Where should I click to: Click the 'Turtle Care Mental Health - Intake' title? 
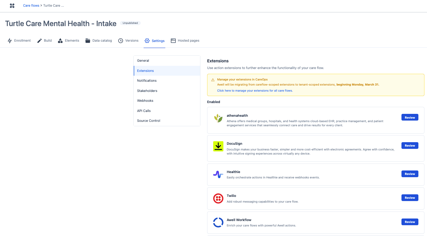(61, 23)
